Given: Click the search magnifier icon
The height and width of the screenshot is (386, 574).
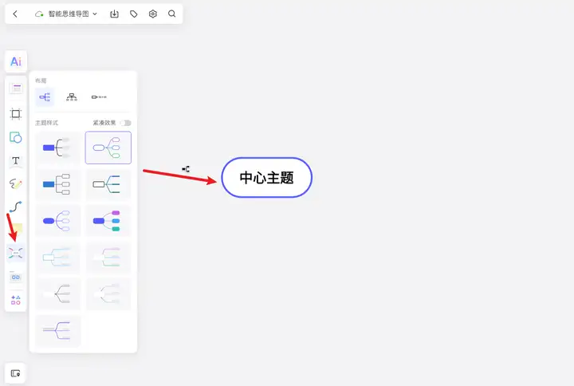Looking at the screenshot, I should (171, 14).
